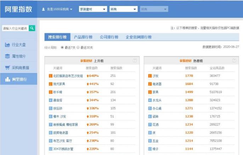This screenshot has width=243, height=155.
Task: Select 最近30天 radio button
Action: [x=78, y=47]
